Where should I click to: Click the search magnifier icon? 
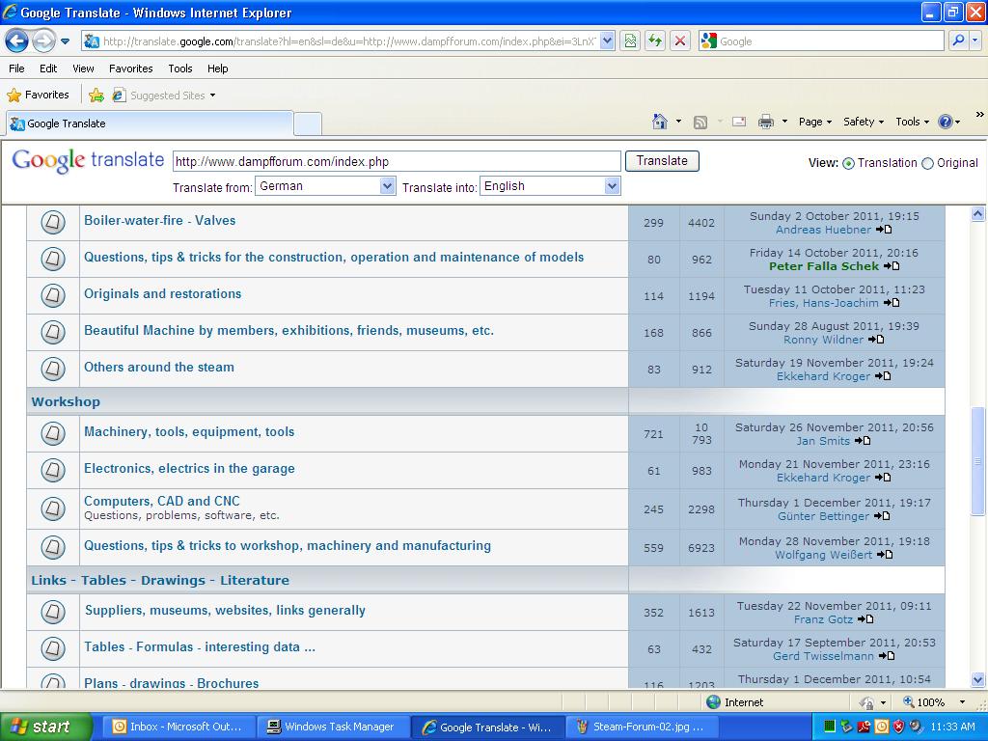point(958,41)
